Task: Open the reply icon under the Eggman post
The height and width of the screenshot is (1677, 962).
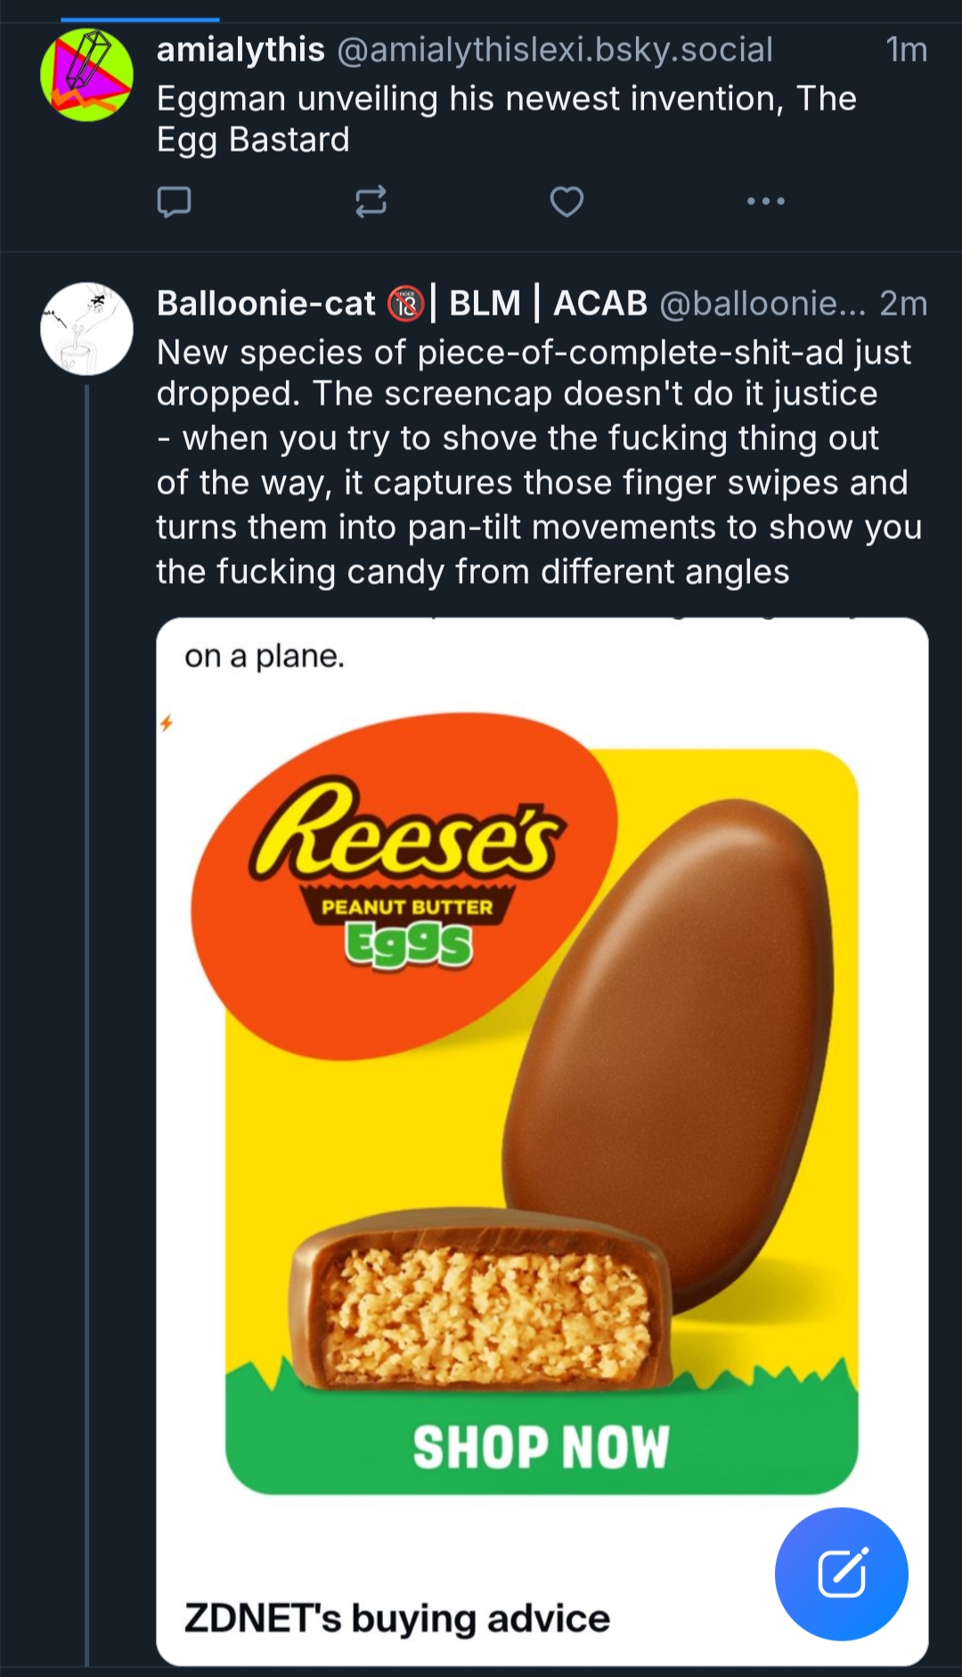Action: [x=174, y=202]
